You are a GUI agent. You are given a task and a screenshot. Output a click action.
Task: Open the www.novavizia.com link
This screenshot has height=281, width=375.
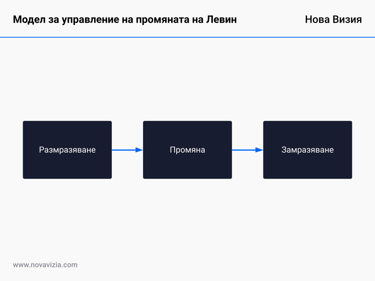(45, 265)
